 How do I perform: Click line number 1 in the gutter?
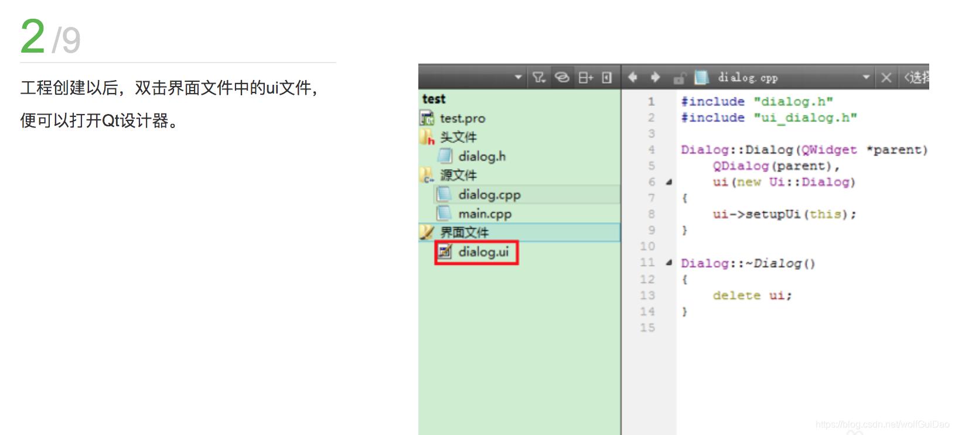[x=651, y=102]
